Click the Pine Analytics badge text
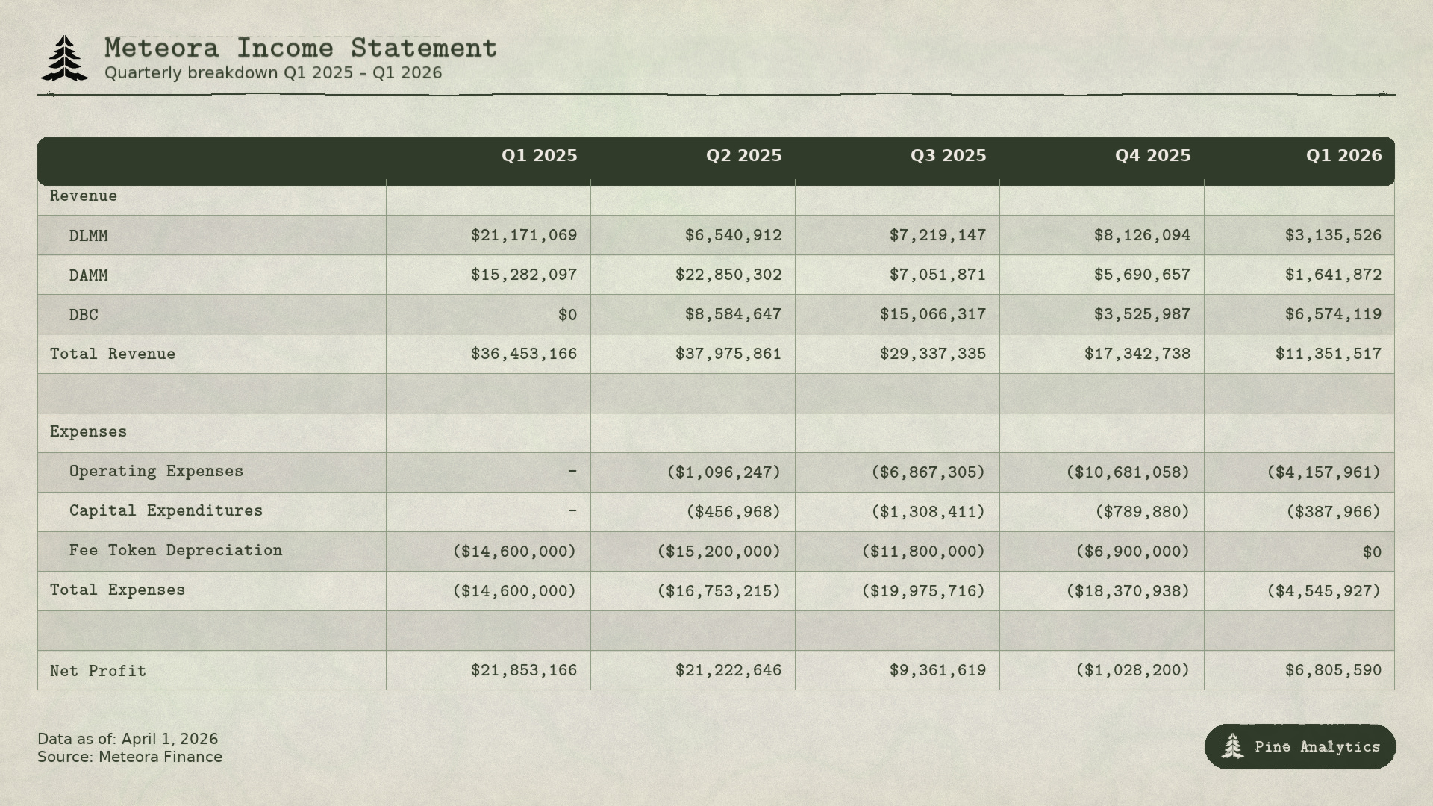1433x806 pixels. (x=1317, y=746)
